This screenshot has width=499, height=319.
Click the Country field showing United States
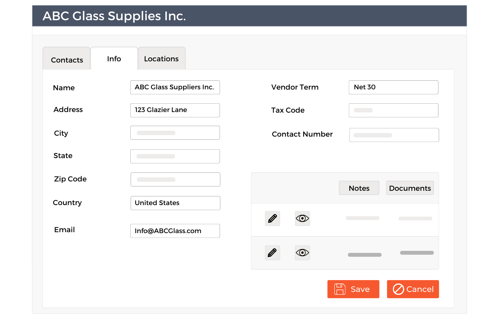(x=175, y=203)
